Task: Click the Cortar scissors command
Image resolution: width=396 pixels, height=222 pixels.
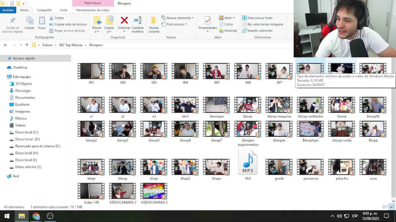Action: tap(57, 18)
